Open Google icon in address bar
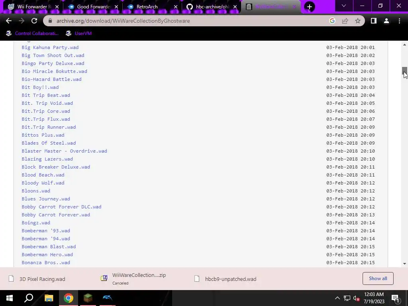The height and width of the screenshot is (306, 408). pos(332,21)
